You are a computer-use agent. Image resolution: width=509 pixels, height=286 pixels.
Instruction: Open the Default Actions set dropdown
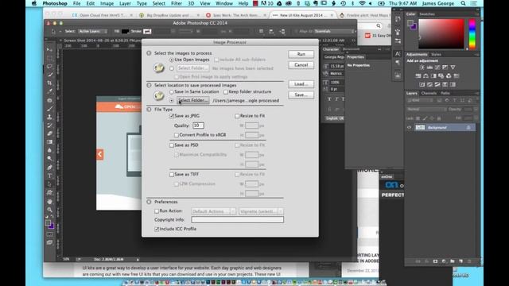(214, 211)
